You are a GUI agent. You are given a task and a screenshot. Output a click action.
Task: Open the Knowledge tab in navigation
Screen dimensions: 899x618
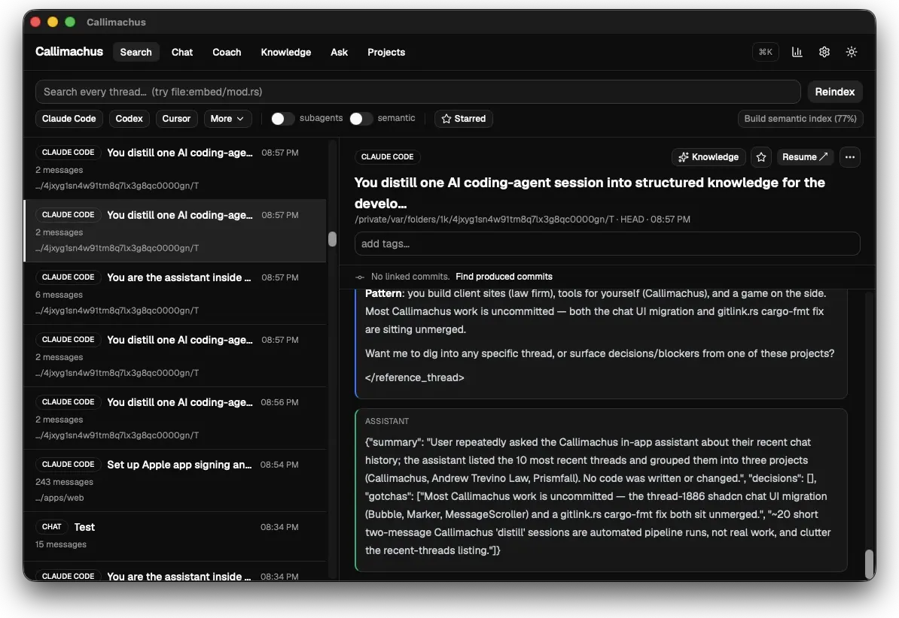(285, 52)
